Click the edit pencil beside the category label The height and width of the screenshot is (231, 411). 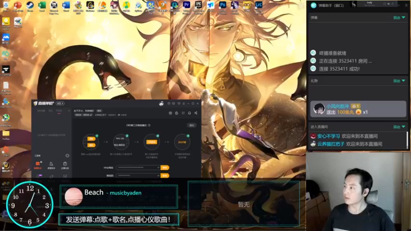pyautogui.click(x=91, y=115)
